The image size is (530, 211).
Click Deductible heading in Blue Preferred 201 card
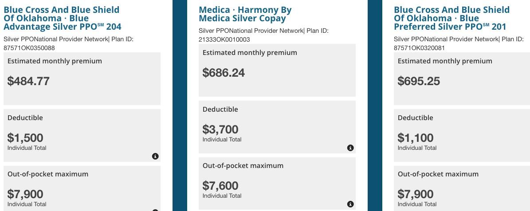click(415, 118)
